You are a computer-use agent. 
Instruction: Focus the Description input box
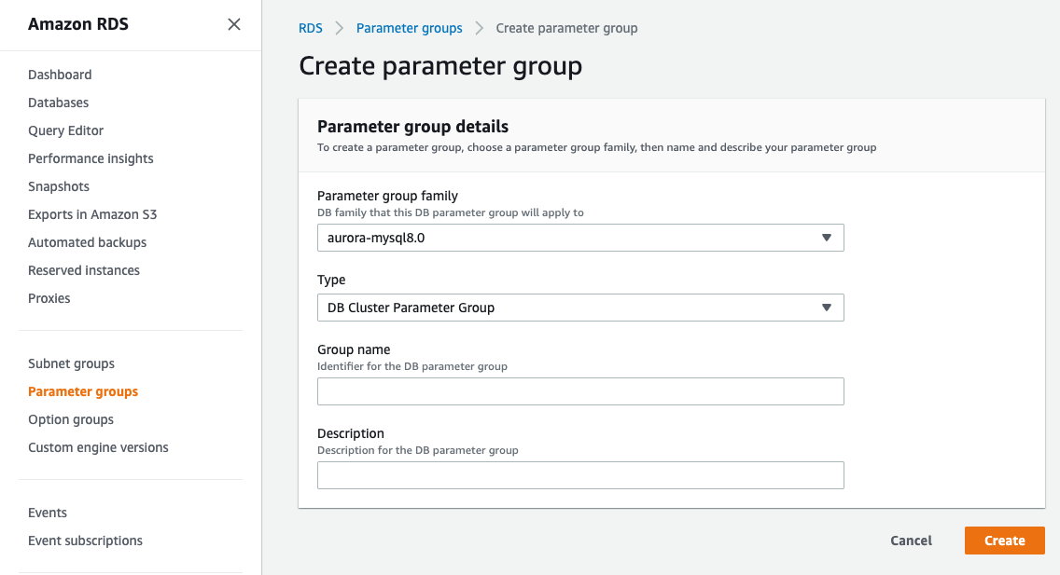[580, 475]
